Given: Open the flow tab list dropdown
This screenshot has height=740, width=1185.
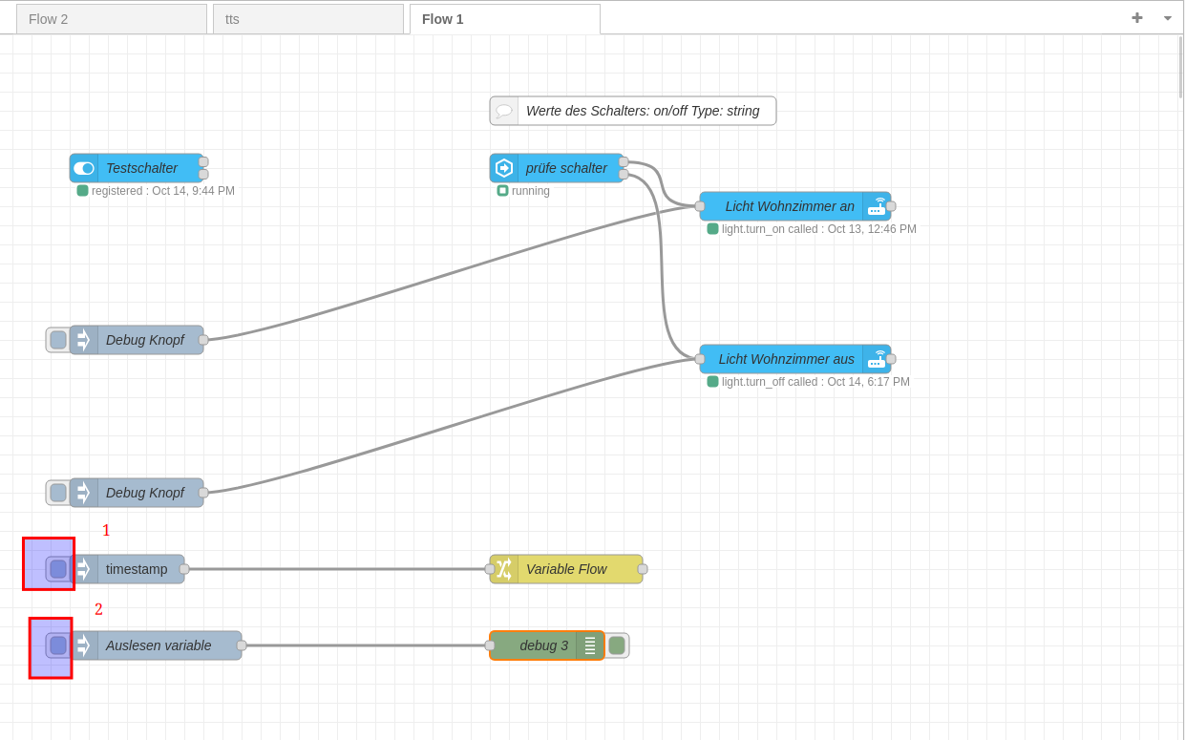Looking at the screenshot, I should 1167,18.
